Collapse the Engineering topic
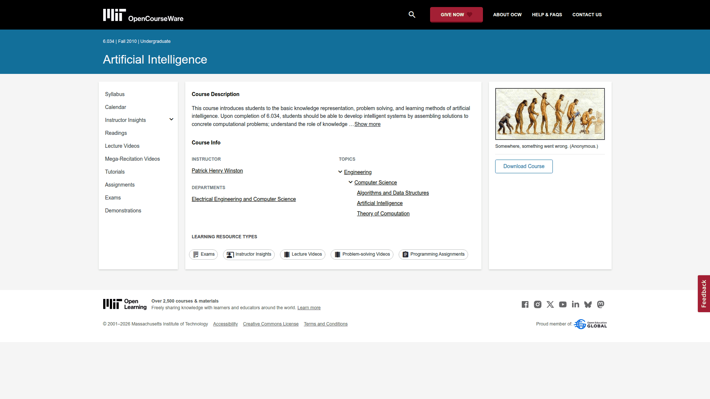 tap(340, 171)
